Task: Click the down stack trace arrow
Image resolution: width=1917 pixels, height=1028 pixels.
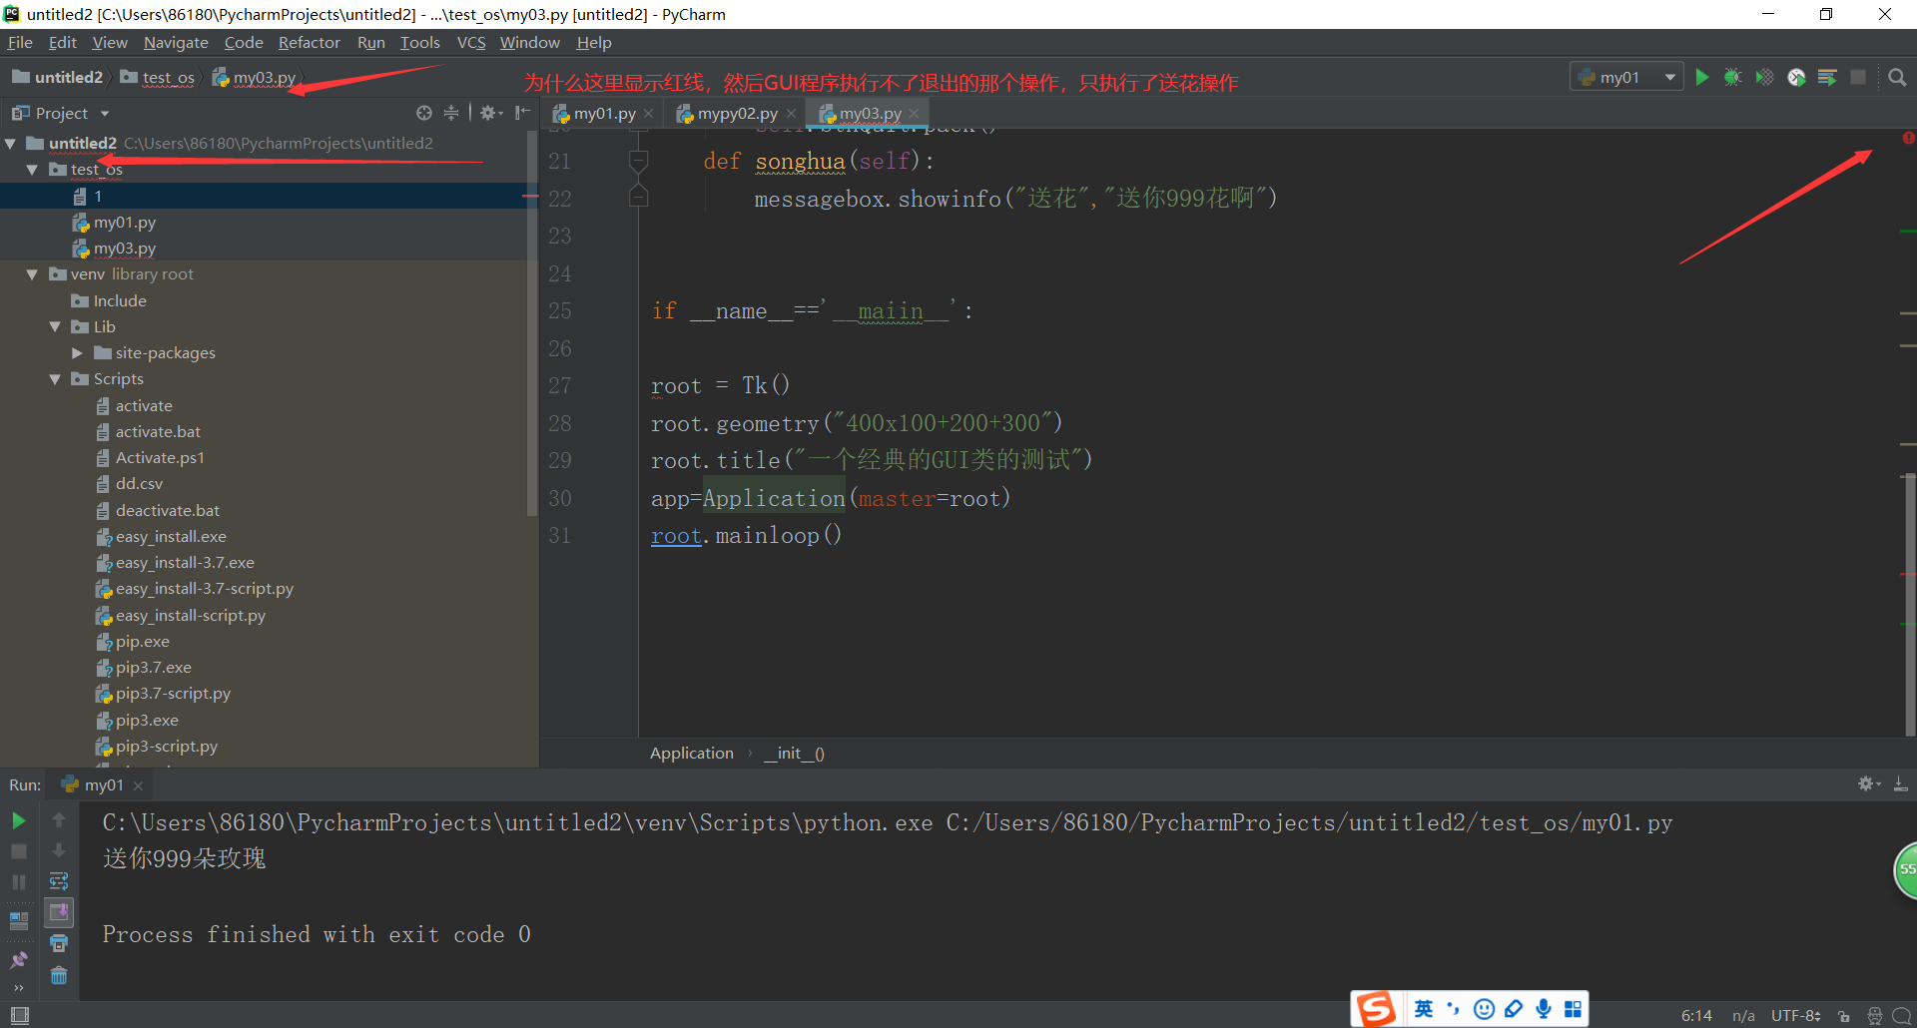Action: click(x=59, y=850)
